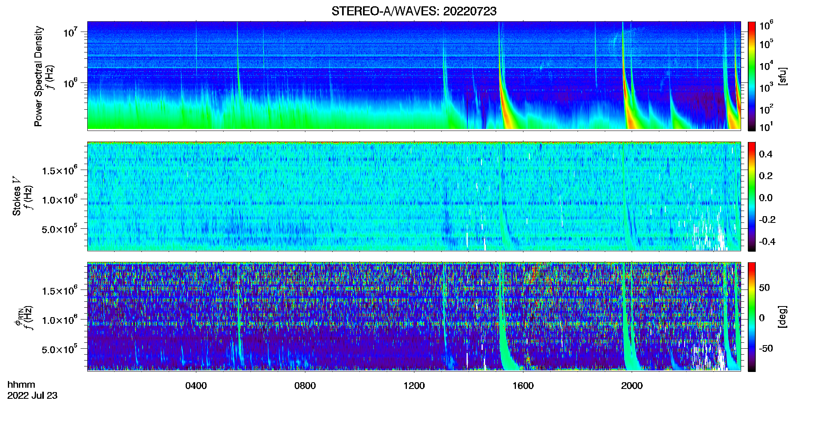
Task: Click the Stokes V axis label
Action: [x=17, y=196]
